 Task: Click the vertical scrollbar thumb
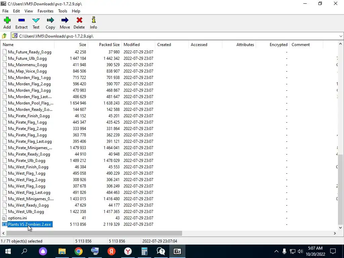340,189
